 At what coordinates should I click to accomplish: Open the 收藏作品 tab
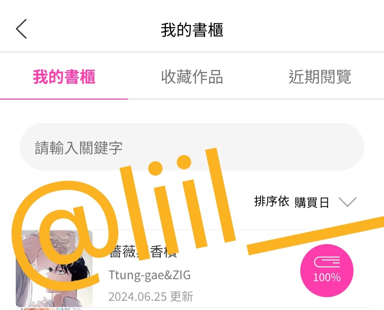point(192,77)
